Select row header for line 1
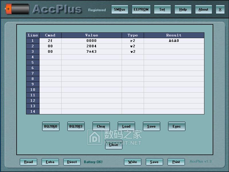This screenshot has height=172, width=229. click(33, 41)
